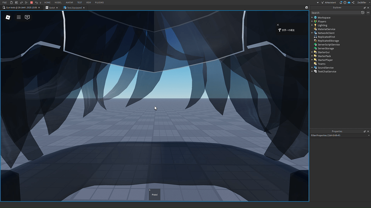Click the blue cloud status icon
The width and height of the screenshot is (371, 208).
pyautogui.click(x=349, y=3)
